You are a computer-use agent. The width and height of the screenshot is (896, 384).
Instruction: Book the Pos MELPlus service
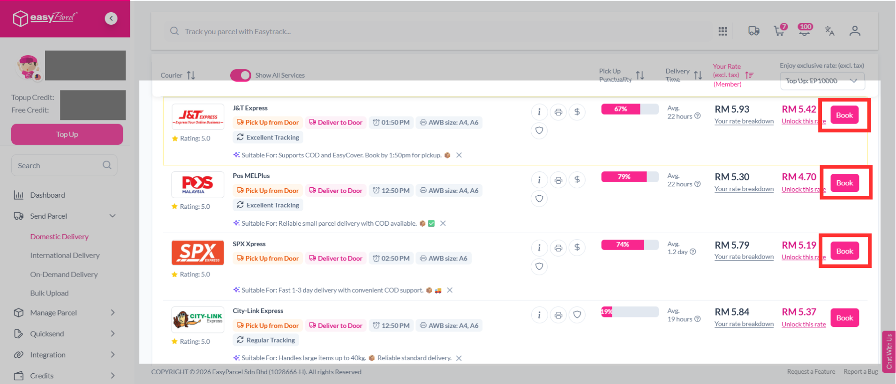click(844, 183)
